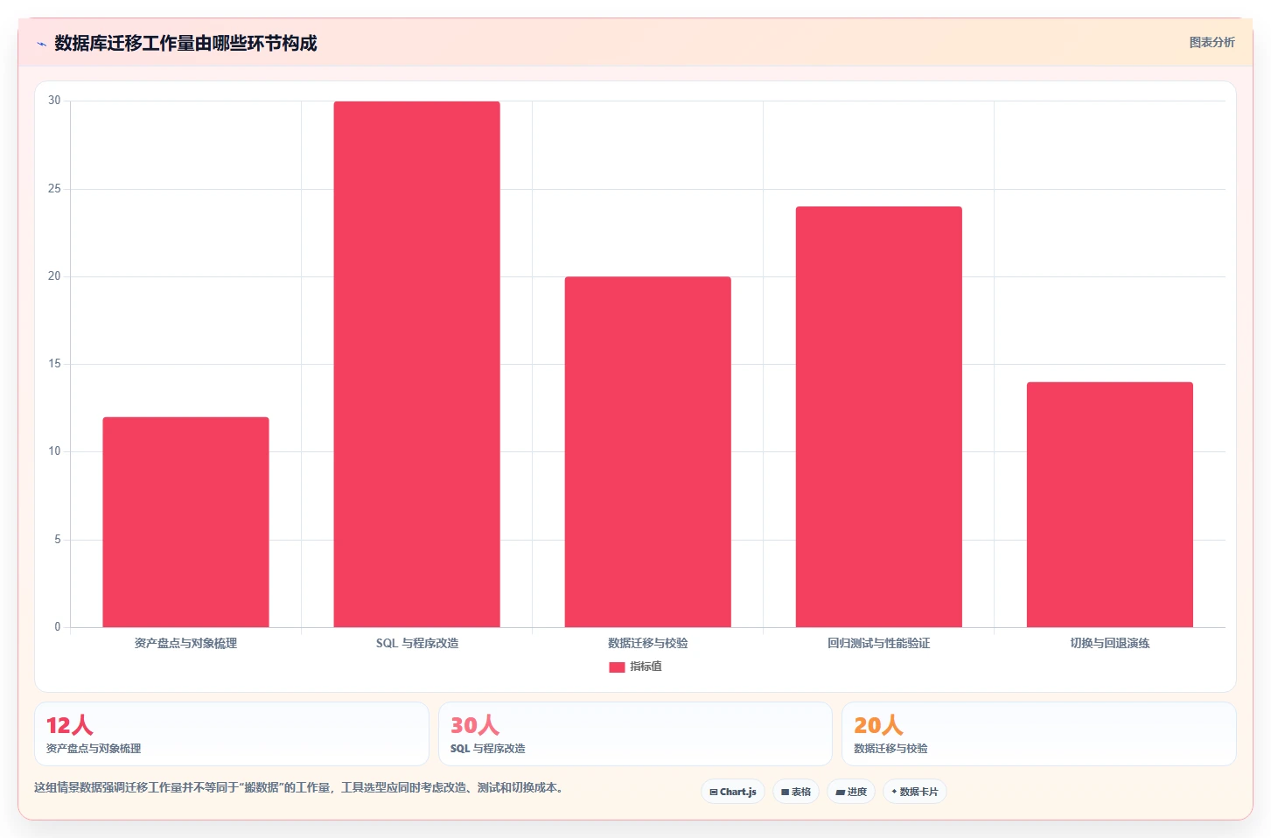The image size is (1271, 838).
Task: Click the chart title 数据库迁移工作量由哪些环节构成
Action: [x=185, y=43]
